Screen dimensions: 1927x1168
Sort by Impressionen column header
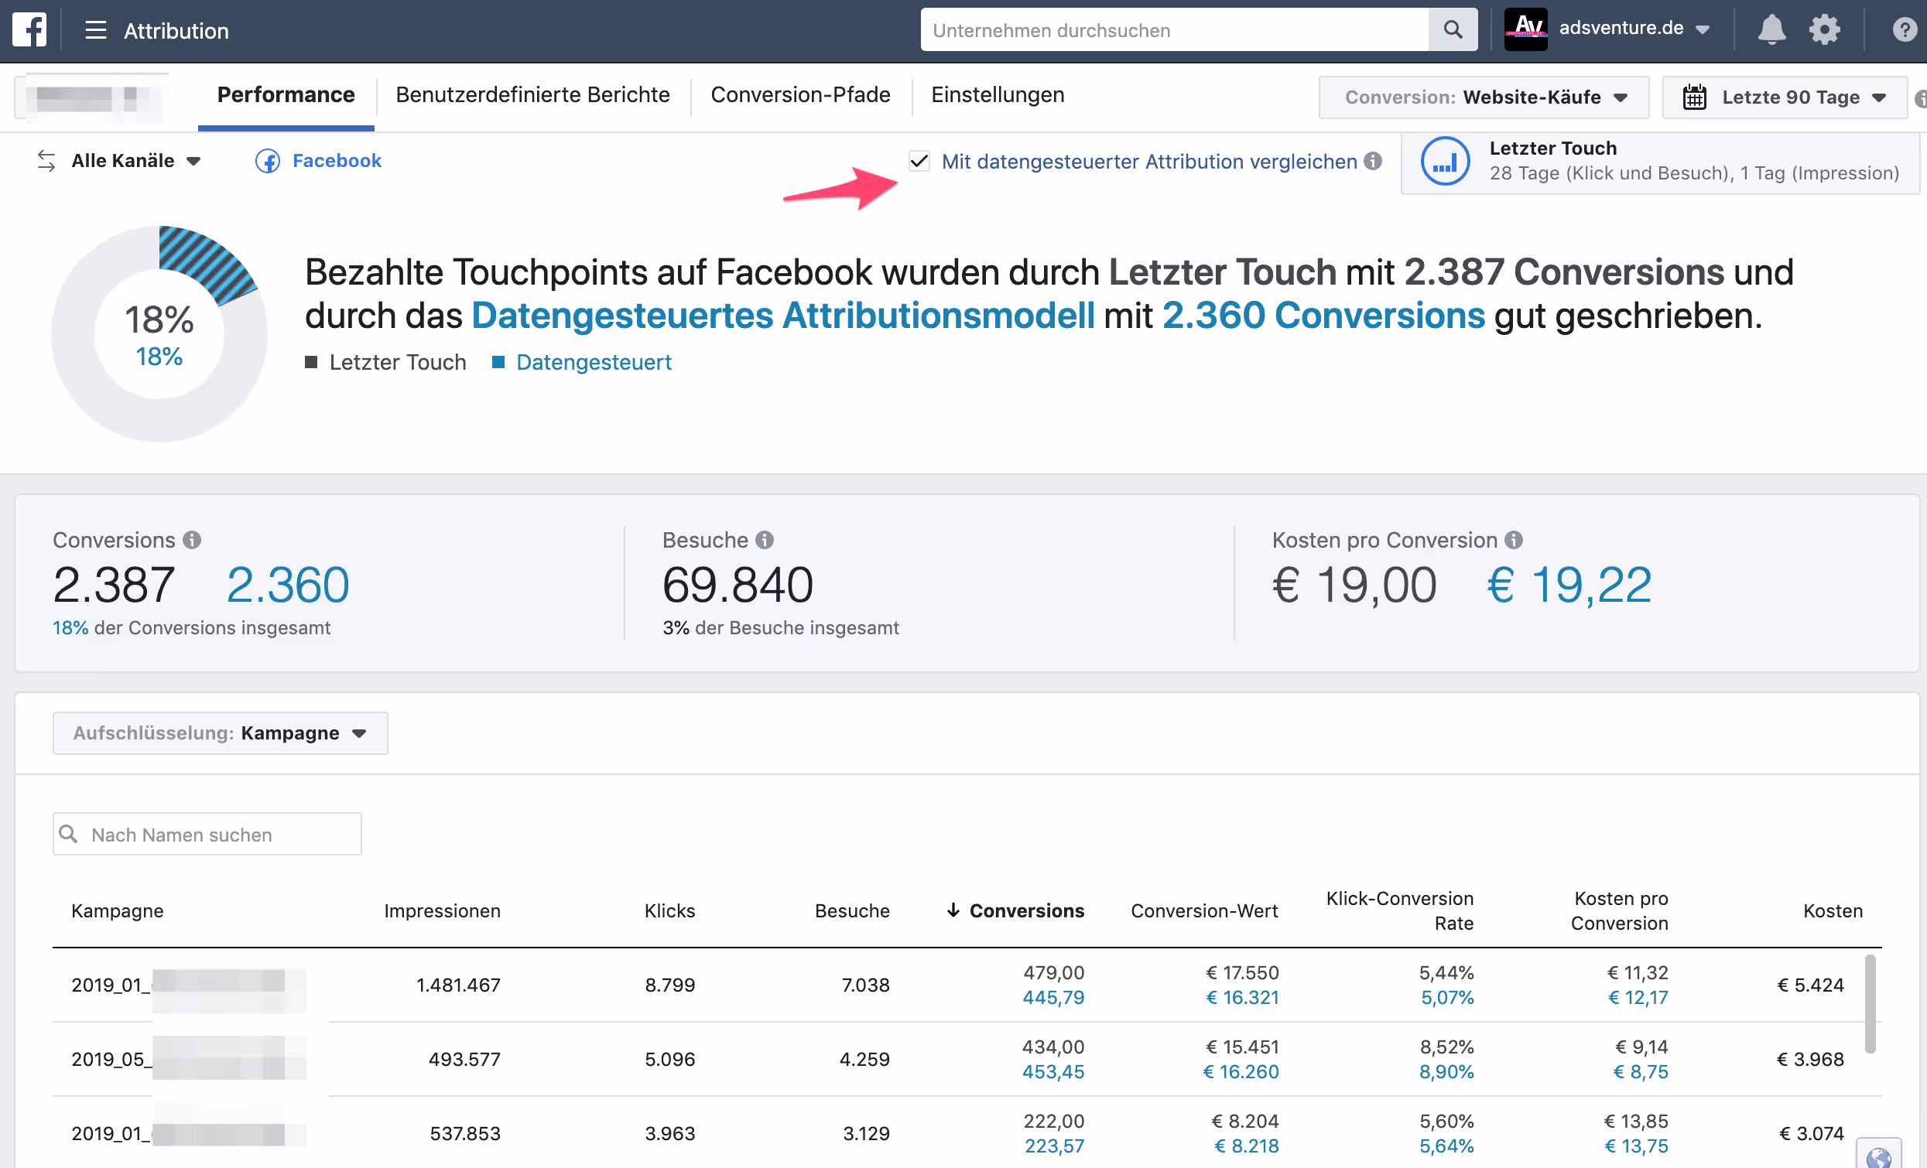click(442, 910)
